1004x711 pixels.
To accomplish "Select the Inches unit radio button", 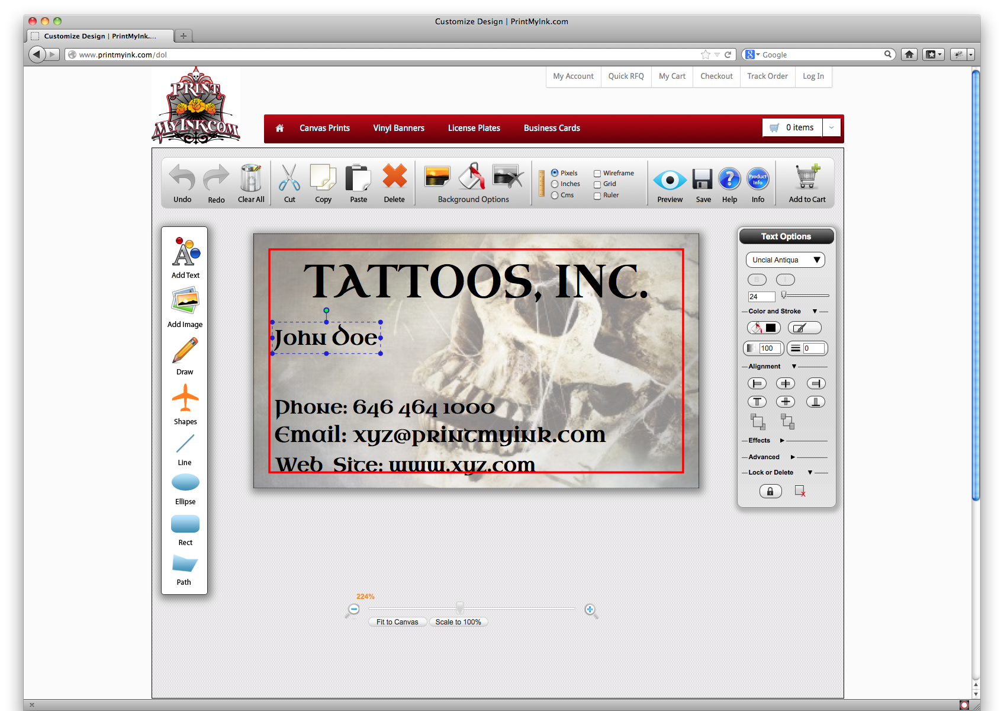I will point(555,184).
